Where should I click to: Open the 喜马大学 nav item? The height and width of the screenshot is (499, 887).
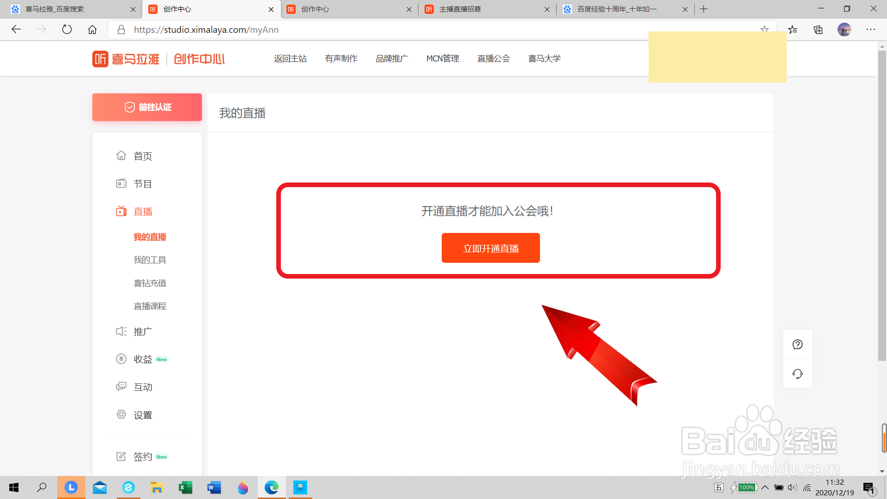[x=544, y=59]
